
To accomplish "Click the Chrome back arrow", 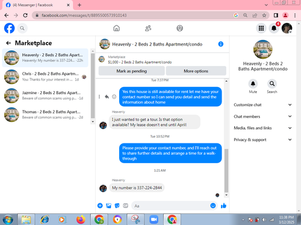I will [7, 15].
